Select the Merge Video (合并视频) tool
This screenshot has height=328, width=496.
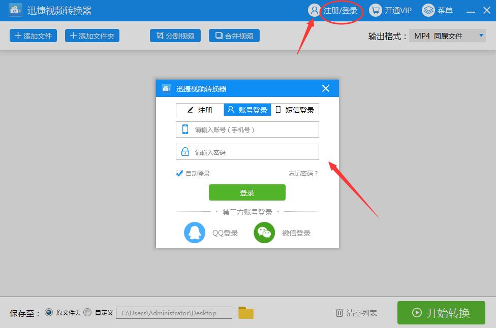[234, 36]
